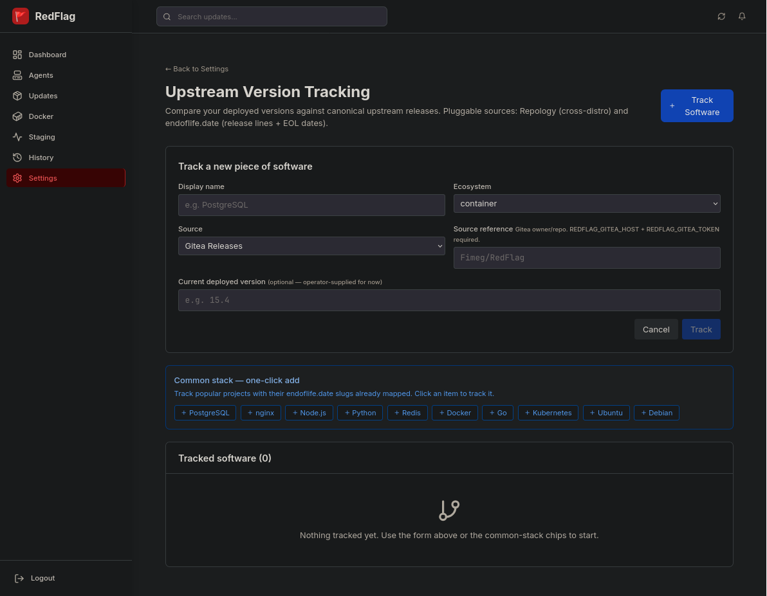This screenshot has height=596, width=767.
Task: Add Debian from common stack chips
Action: click(x=656, y=413)
